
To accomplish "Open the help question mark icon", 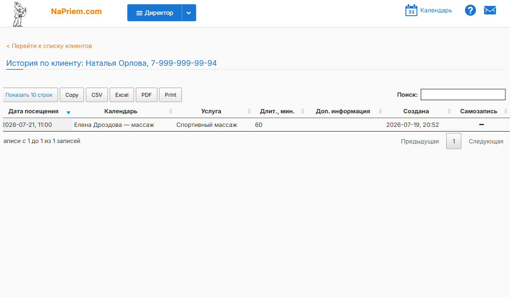I will [470, 10].
